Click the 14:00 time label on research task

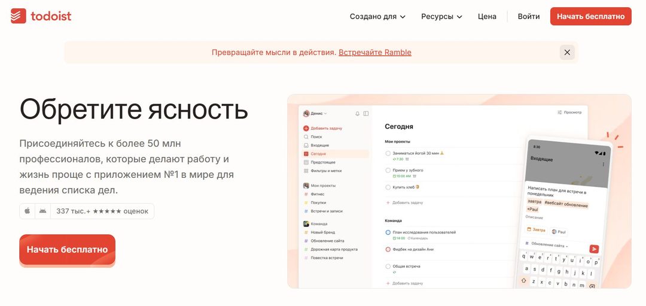(x=399, y=238)
